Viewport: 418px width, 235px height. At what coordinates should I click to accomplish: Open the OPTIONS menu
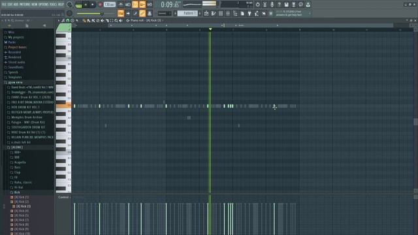pos(44,5)
